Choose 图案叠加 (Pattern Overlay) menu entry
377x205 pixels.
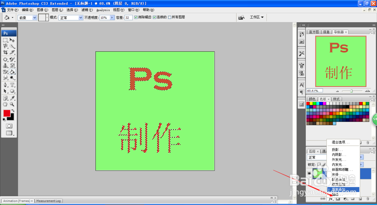click(343, 190)
